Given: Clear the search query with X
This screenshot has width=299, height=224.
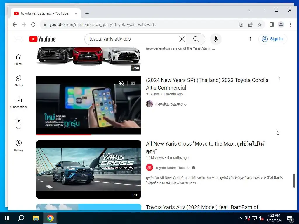Looking at the screenshot, I should [x=182, y=39].
